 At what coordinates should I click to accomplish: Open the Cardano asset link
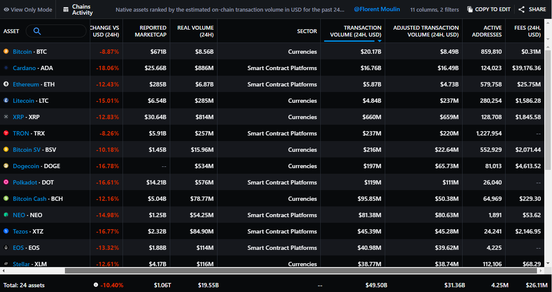click(24, 68)
